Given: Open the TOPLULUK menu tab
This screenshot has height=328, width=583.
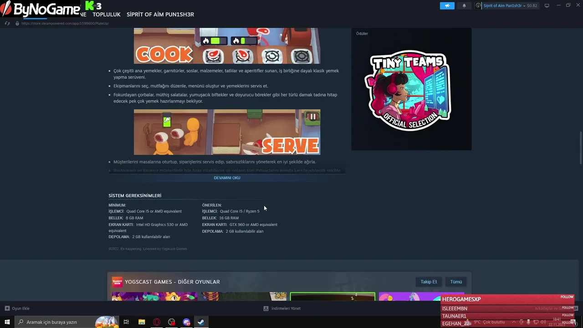Looking at the screenshot, I should pyautogui.click(x=107, y=15).
